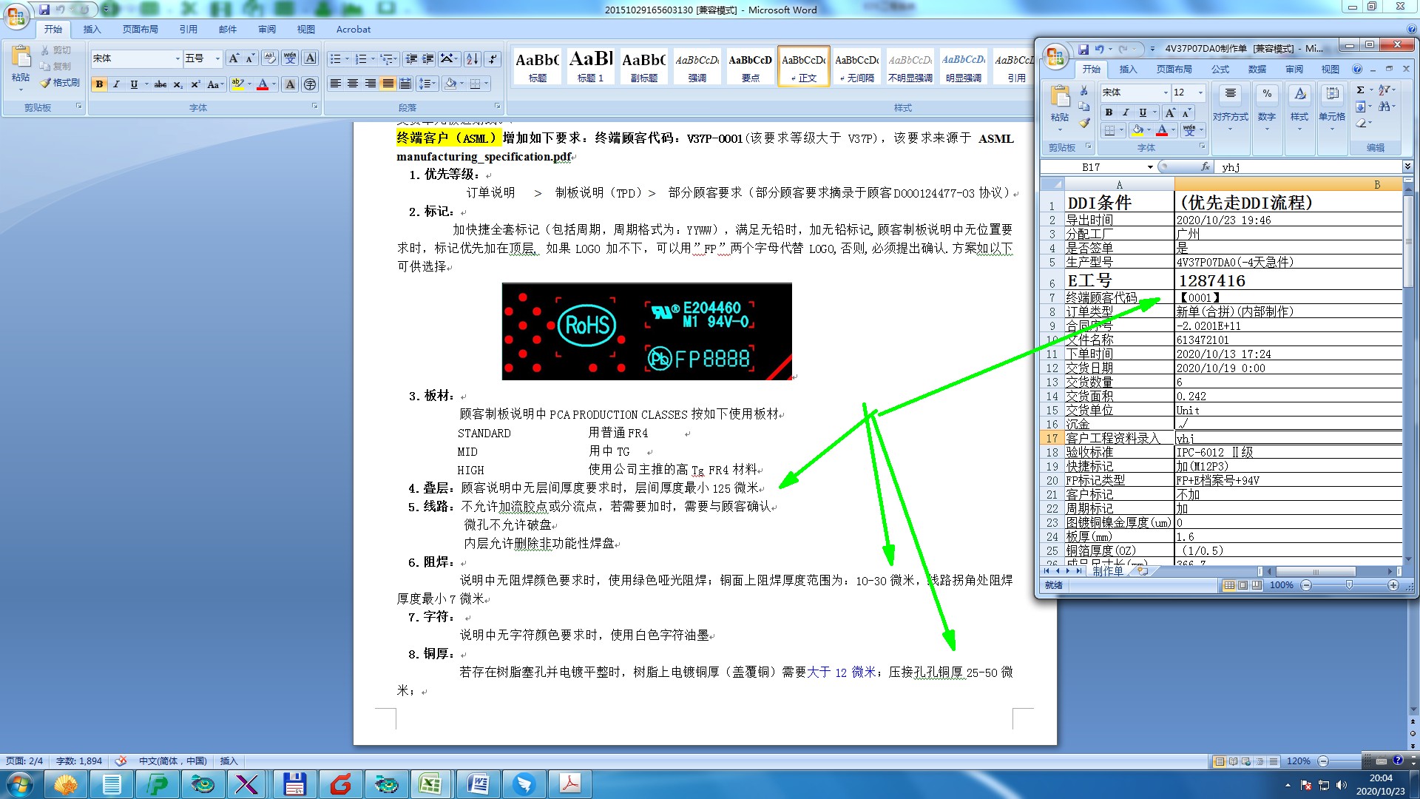Open Word's font size dropdown (五号)
This screenshot has width=1420, height=799.
coord(217,58)
